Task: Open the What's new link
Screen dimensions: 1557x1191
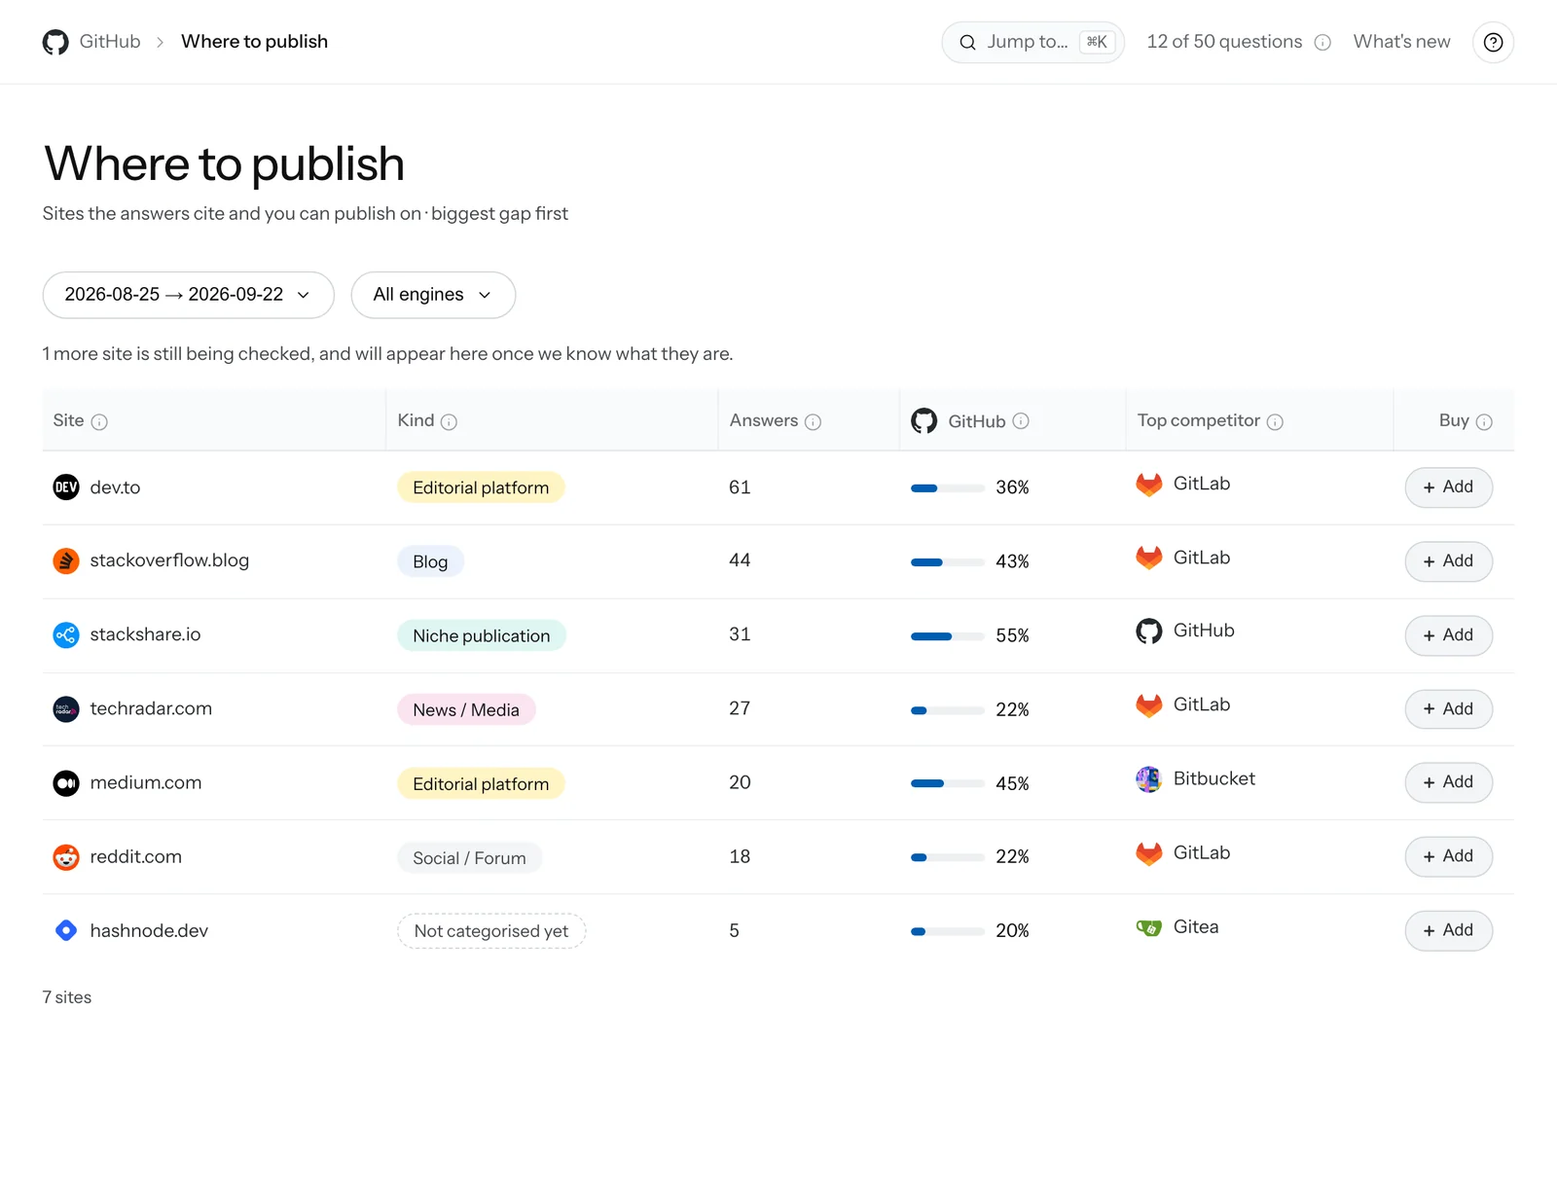Action: tap(1401, 42)
